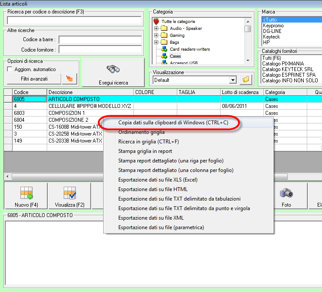
Task: Click the Bags folder icon
Action: tap(164, 42)
